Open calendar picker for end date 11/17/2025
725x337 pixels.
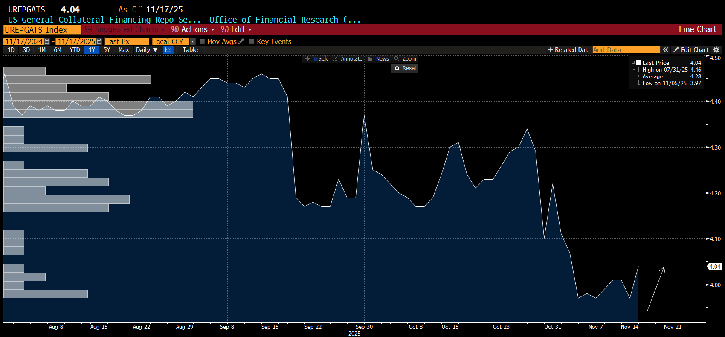coord(99,41)
